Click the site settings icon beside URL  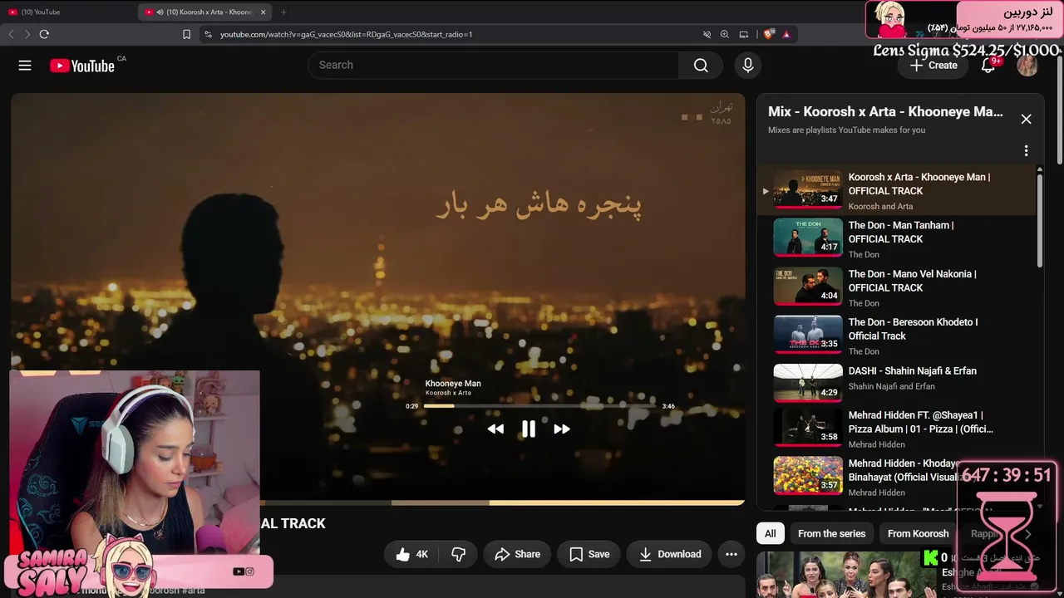(208, 34)
